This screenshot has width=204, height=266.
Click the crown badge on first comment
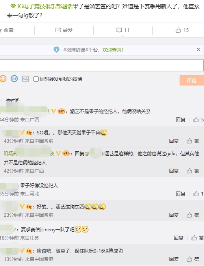[x=61, y=111]
